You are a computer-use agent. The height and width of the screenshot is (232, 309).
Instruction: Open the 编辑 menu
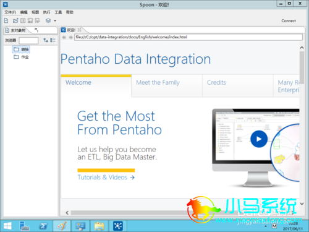[23, 12]
